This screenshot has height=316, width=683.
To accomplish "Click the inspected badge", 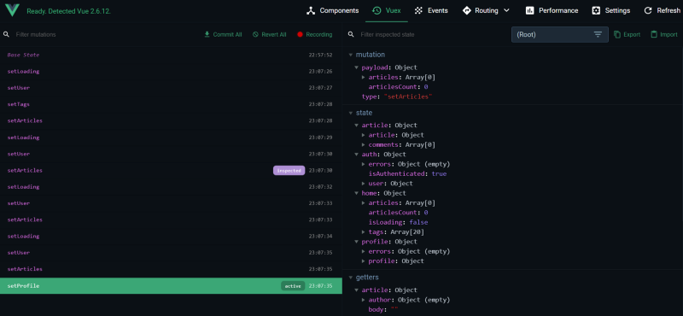I will click(289, 171).
